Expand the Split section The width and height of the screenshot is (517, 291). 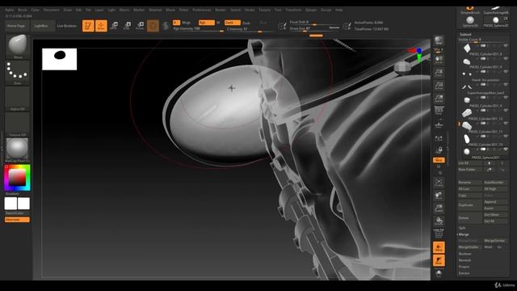(462, 228)
